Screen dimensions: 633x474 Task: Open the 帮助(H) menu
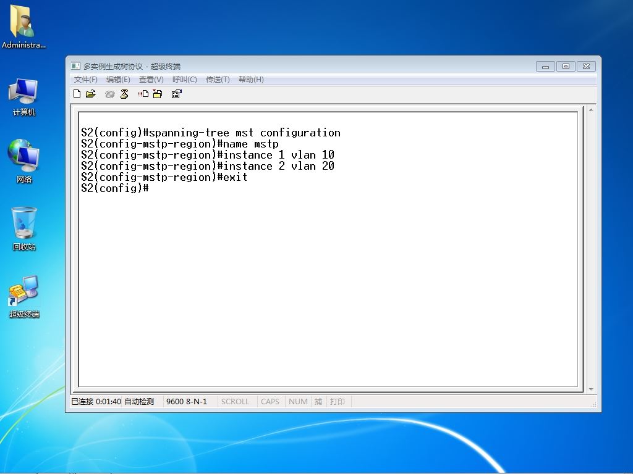click(x=251, y=80)
